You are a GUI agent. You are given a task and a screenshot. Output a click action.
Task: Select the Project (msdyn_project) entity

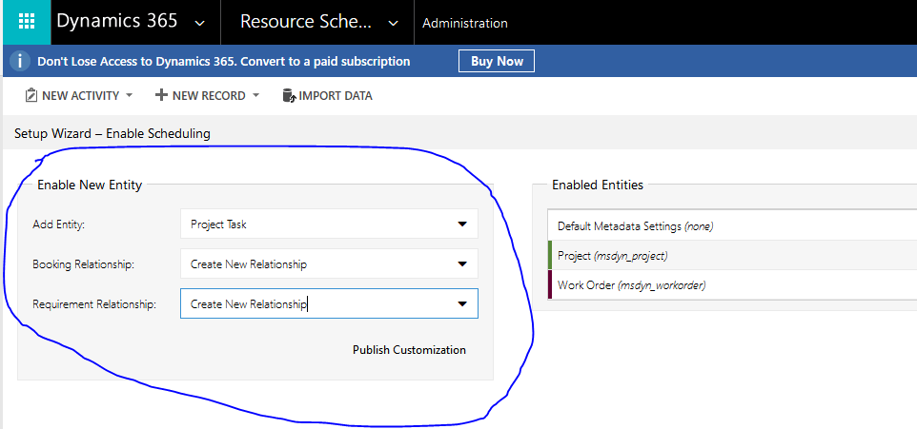tap(732, 256)
